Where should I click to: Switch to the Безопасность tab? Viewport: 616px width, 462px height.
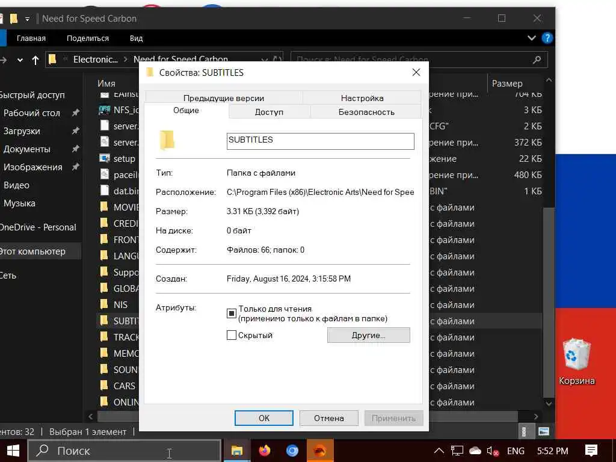point(366,112)
